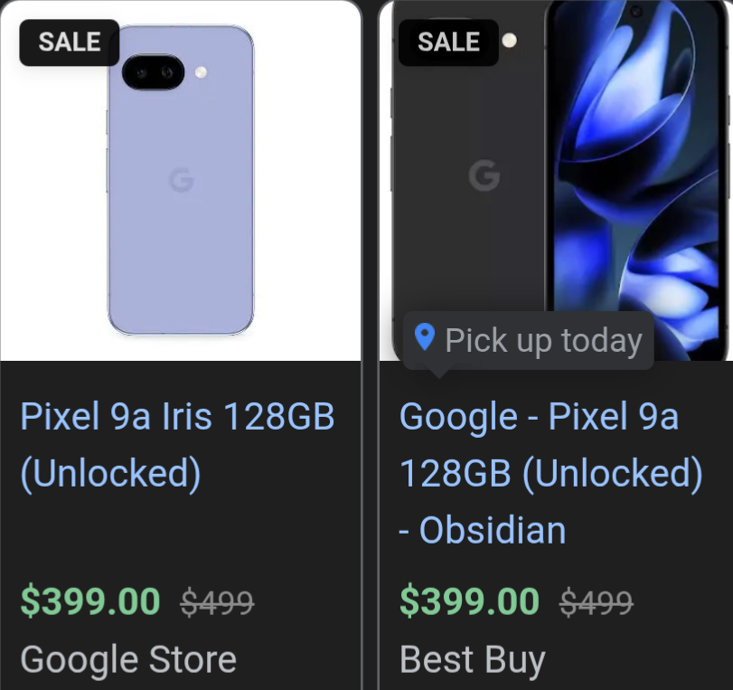Visit the Best Buy seller link
This screenshot has width=733, height=690.
(473, 660)
